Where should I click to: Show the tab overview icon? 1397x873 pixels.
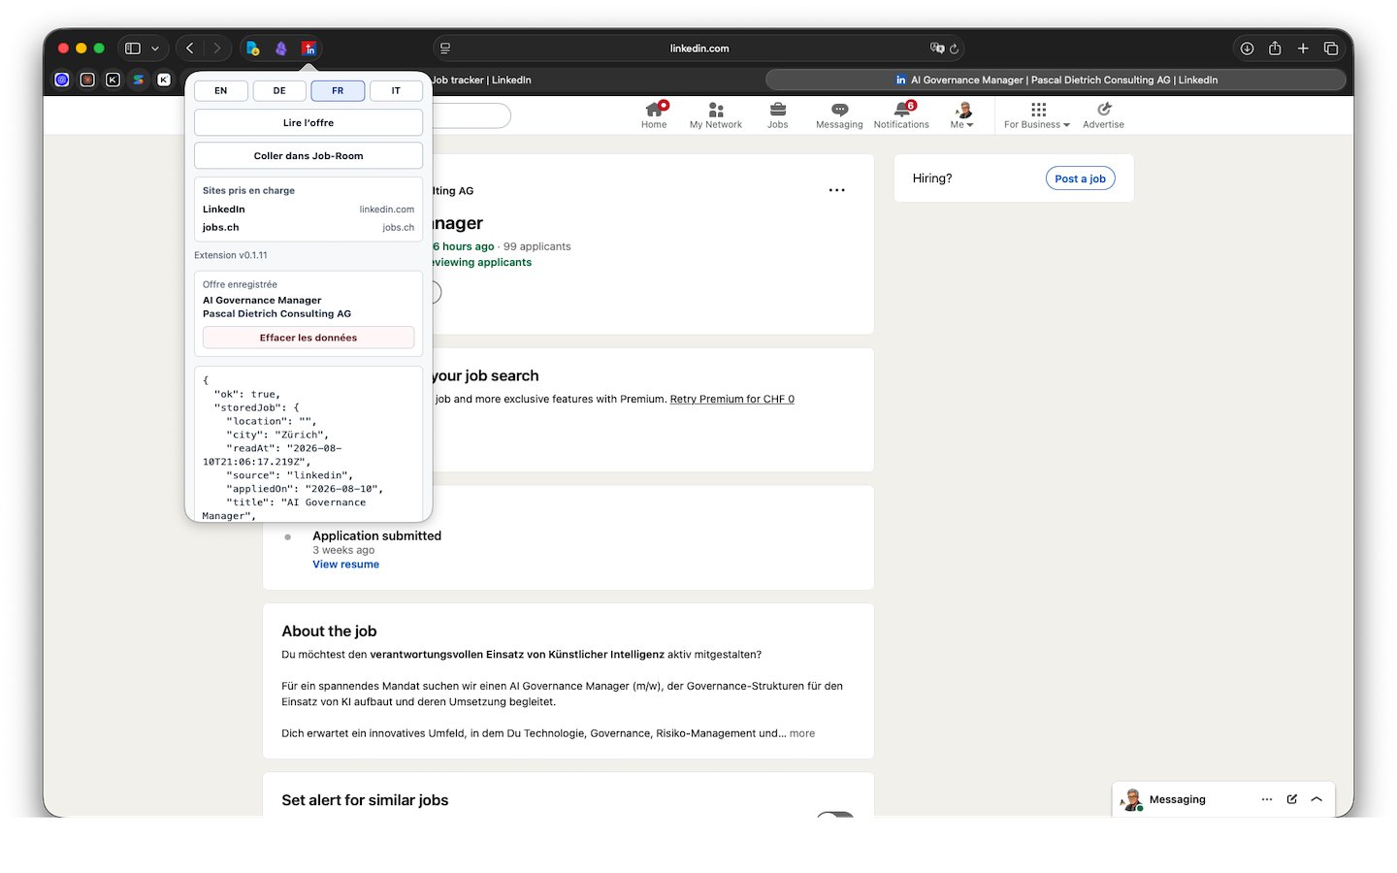[x=1331, y=48]
